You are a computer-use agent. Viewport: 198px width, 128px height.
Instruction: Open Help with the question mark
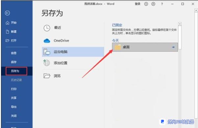(162, 4)
